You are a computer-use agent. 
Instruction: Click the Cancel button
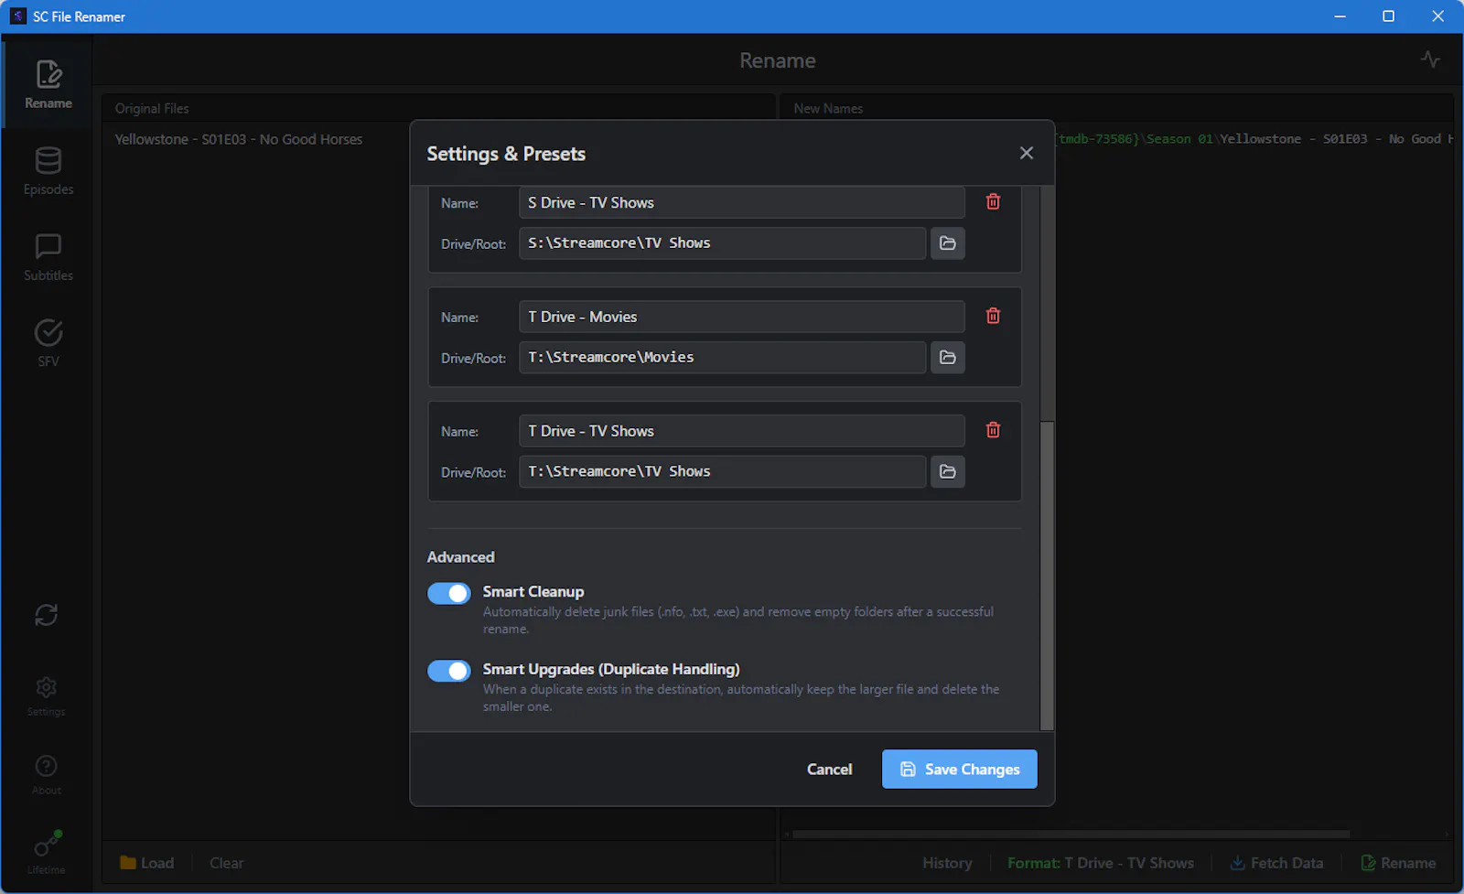829,770
